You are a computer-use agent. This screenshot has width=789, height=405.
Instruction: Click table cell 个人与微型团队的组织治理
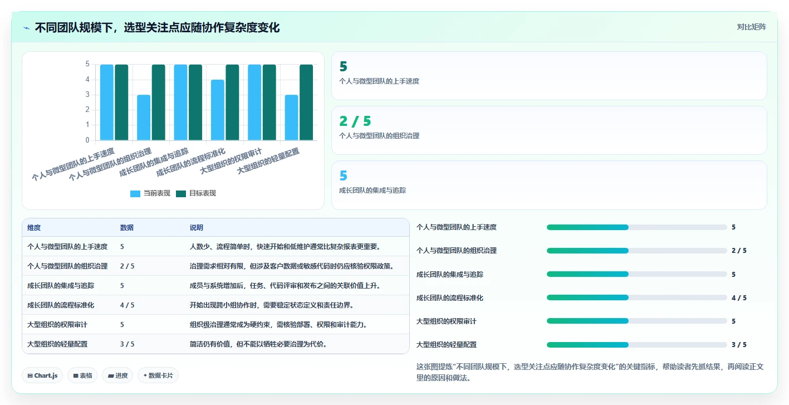67,266
